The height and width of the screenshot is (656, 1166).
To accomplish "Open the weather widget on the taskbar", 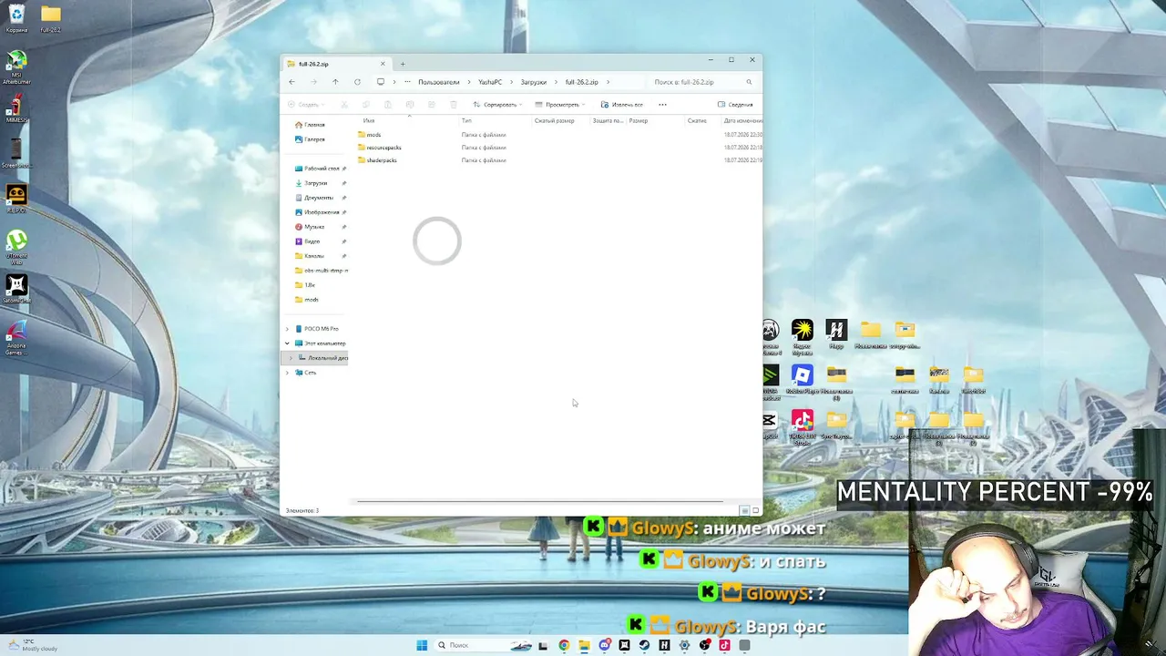I will point(32,645).
